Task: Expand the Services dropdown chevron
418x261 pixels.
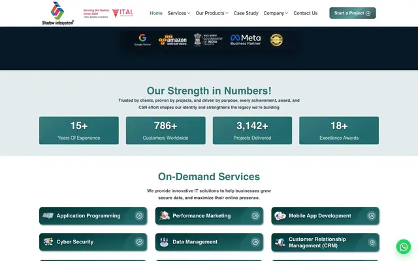Action: click(189, 13)
